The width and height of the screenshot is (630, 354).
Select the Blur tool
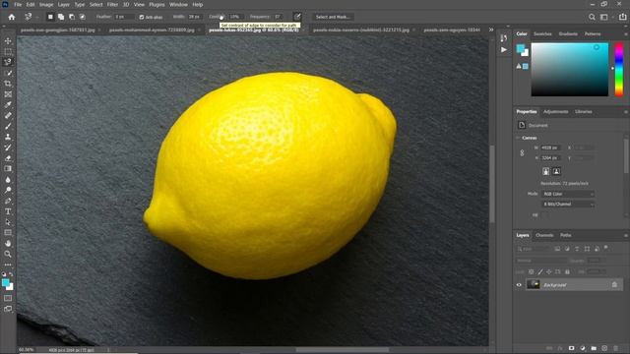point(8,179)
